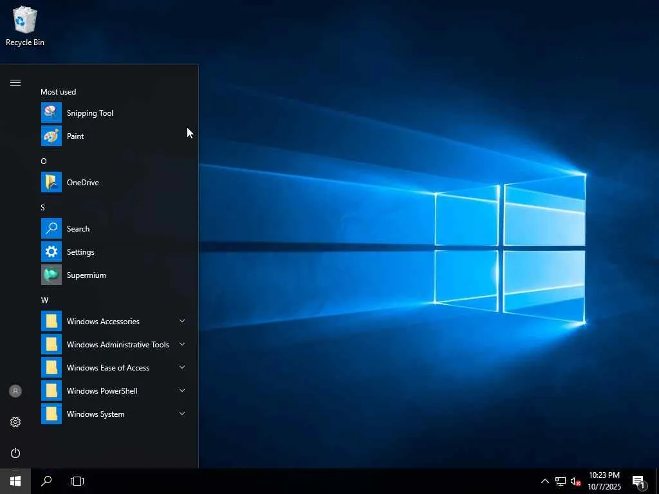Click the Windows PowerShell folder icon
This screenshot has width=659, height=494.
point(51,390)
